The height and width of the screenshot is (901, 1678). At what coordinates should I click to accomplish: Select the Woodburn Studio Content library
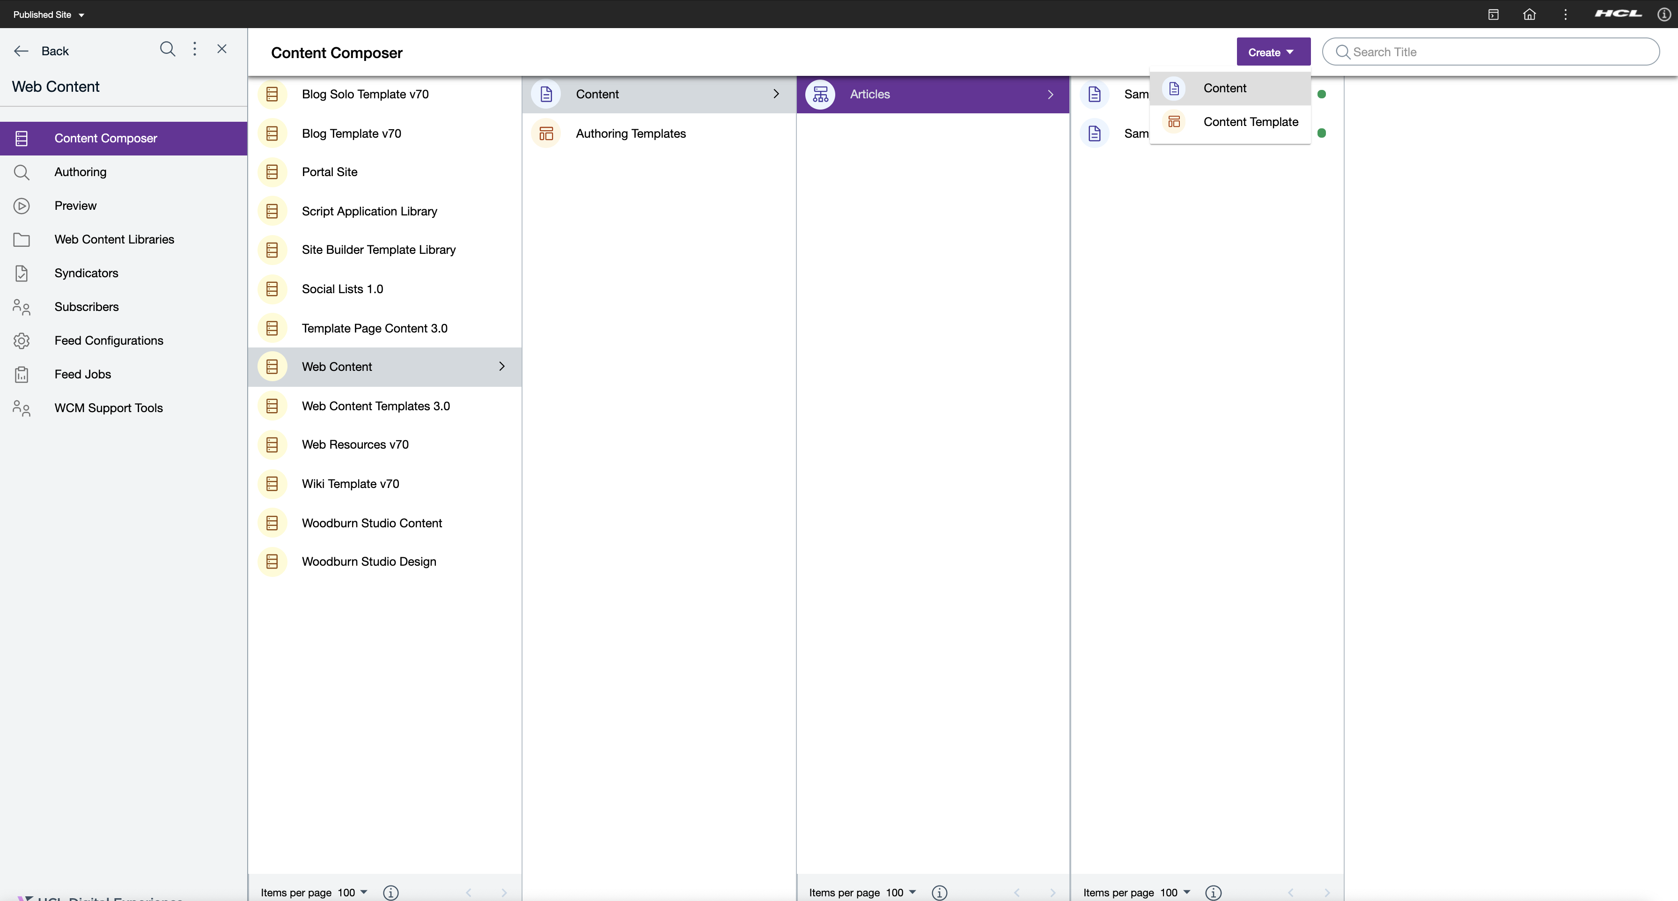(384, 523)
